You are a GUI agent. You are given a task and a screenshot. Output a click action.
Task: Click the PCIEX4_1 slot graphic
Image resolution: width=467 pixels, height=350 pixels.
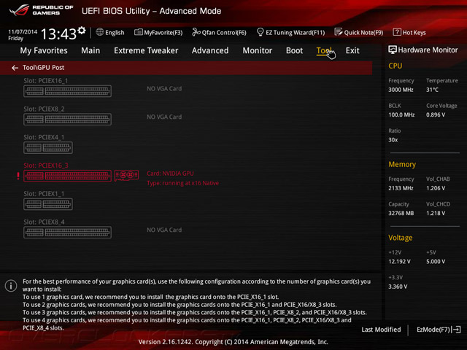click(48, 147)
